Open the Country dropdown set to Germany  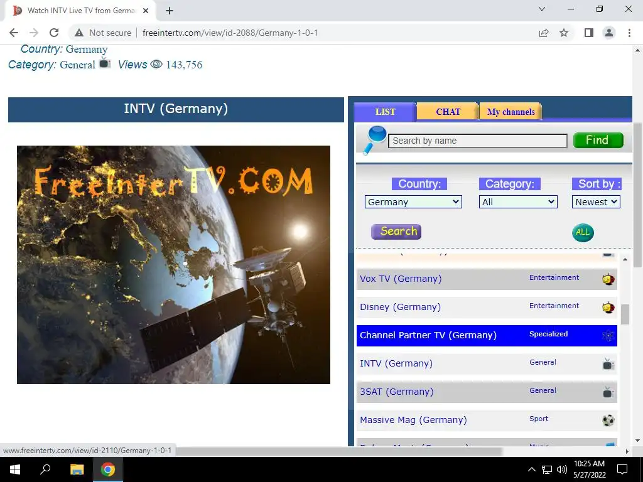[x=413, y=201]
